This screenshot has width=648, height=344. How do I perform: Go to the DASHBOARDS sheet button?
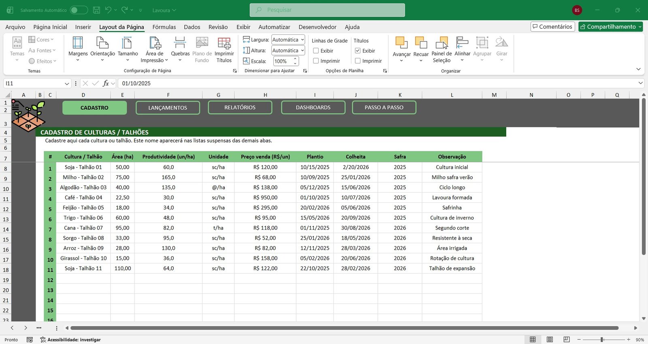[313, 107]
